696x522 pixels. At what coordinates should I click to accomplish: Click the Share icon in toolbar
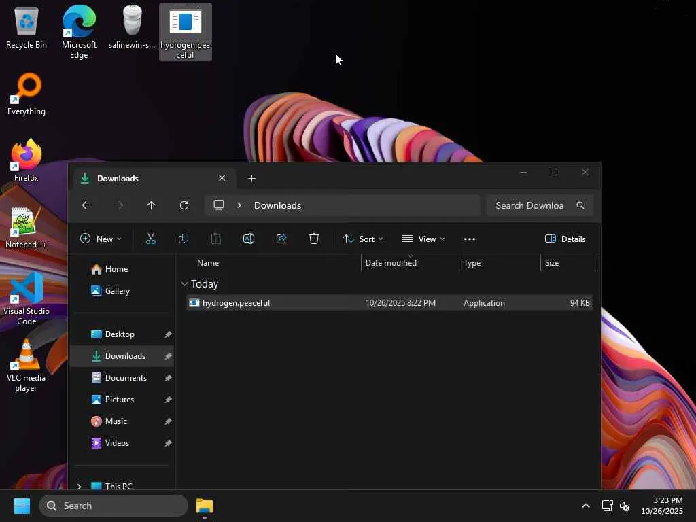click(281, 239)
